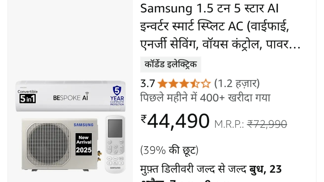The image size is (324, 182).
Task: Click the star rating icons
Action: (x=184, y=83)
